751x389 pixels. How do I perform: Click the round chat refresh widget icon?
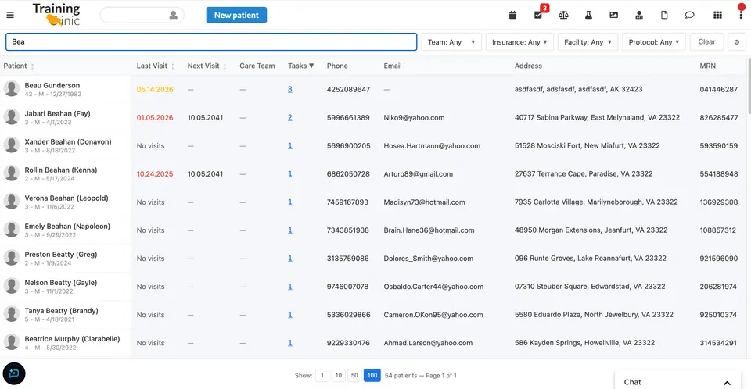pos(14,373)
